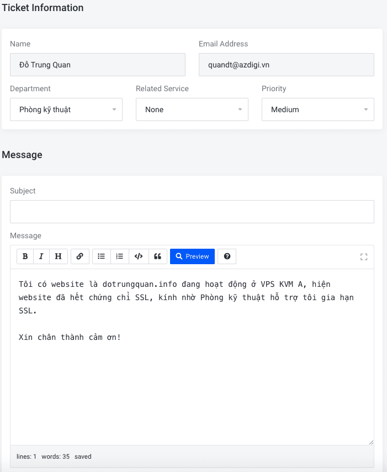Click the Subject input field
Image resolution: width=387 pixels, height=472 pixels.
pyautogui.click(x=192, y=212)
